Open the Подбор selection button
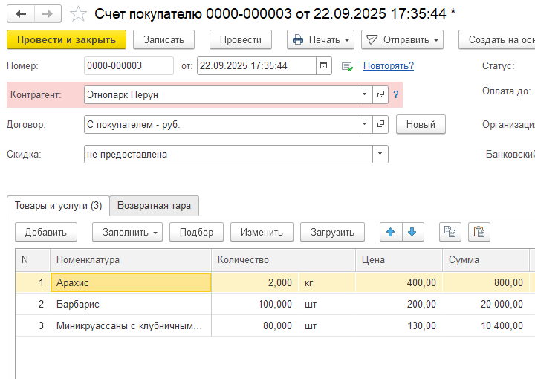 click(x=196, y=232)
